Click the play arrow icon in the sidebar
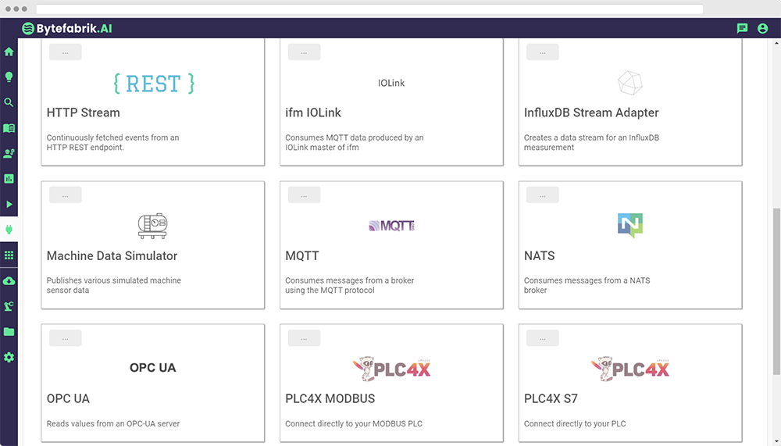 [9, 205]
